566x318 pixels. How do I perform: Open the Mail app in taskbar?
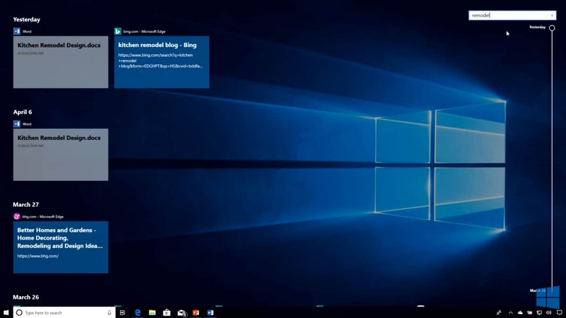[182, 312]
